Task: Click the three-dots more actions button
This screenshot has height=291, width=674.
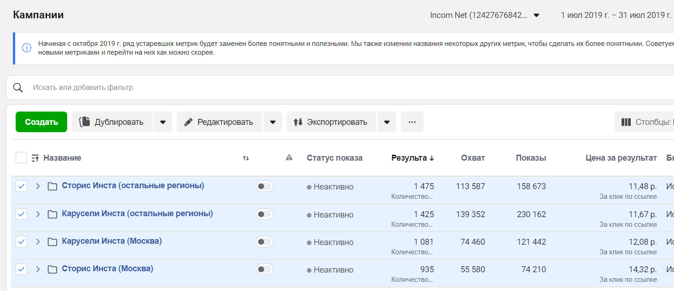Action: [412, 122]
